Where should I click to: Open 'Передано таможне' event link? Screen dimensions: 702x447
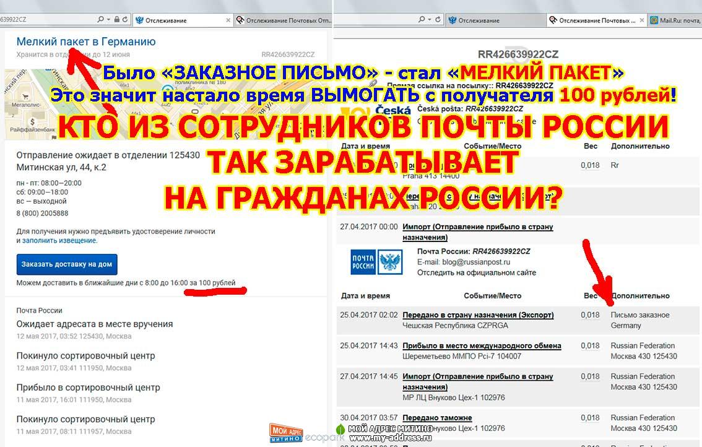pos(437,418)
